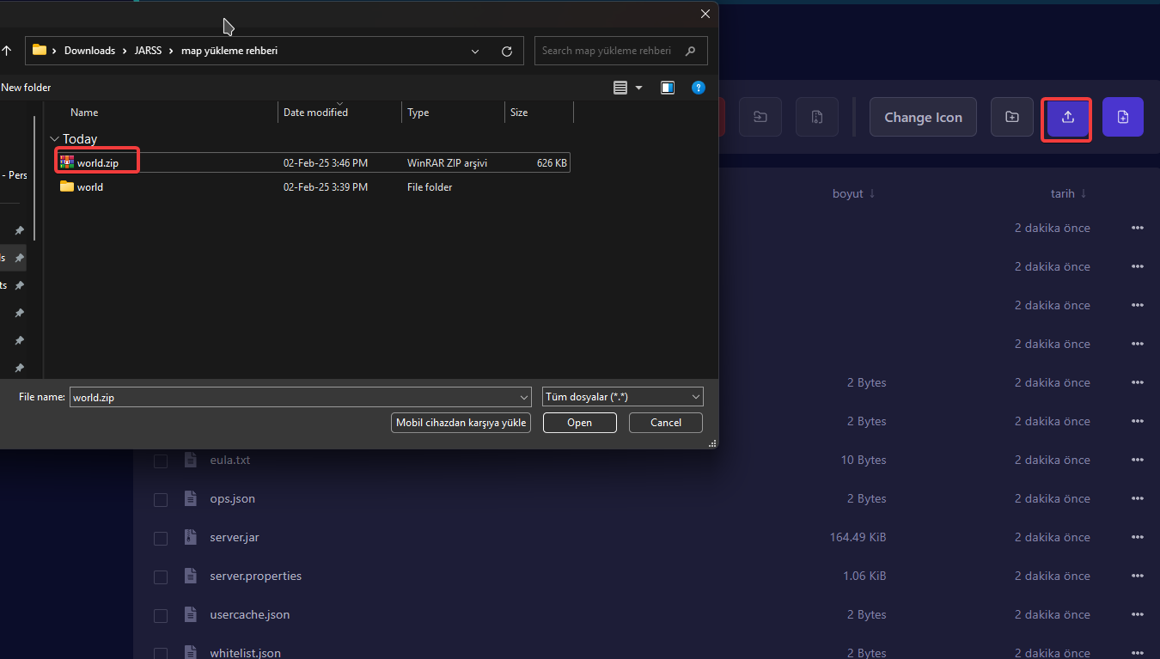This screenshot has height=659, width=1160.
Task: Open the file type filter dropdown
Action: (623, 397)
